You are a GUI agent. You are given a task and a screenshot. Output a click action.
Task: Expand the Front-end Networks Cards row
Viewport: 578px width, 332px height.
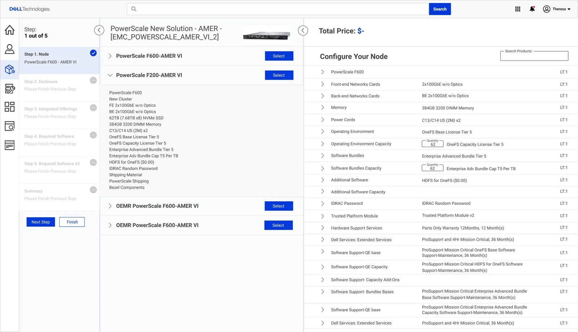pyautogui.click(x=323, y=84)
